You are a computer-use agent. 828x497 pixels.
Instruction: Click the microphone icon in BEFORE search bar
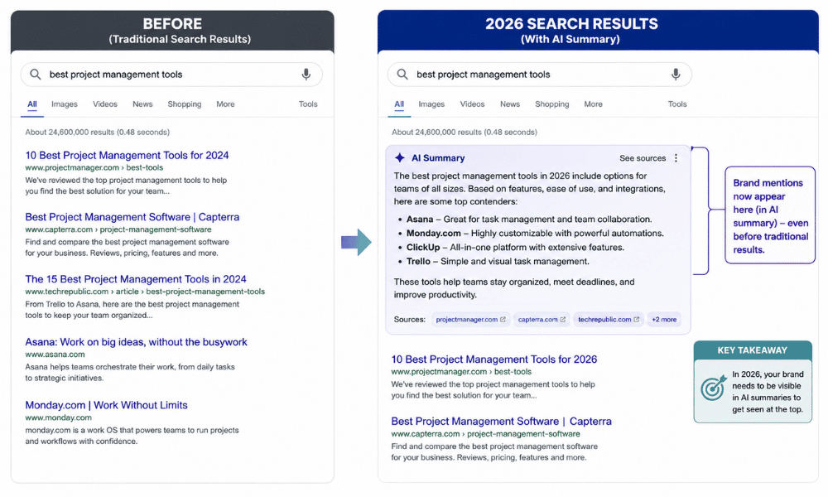click(x=306, y=75)
